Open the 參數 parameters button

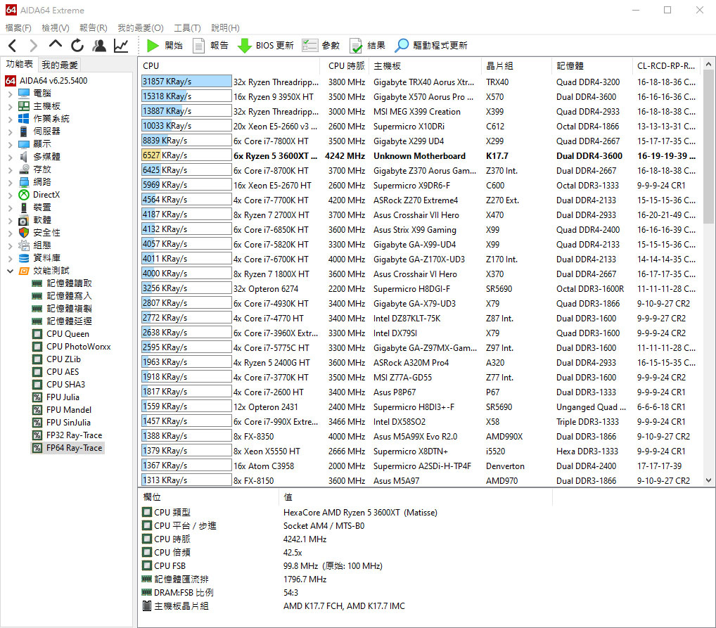[x=321, y=45]
